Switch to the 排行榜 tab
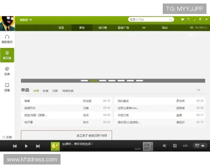 [x=103, y=28]
